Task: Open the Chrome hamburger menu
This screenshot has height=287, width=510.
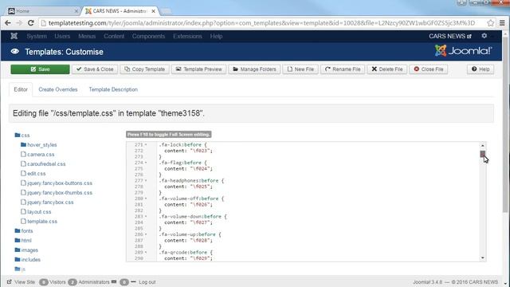Action: (502, 23)
